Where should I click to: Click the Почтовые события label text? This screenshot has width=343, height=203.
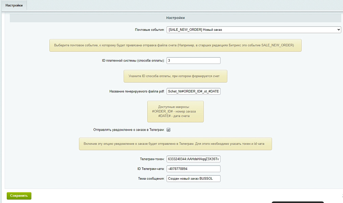coord(150,30)
